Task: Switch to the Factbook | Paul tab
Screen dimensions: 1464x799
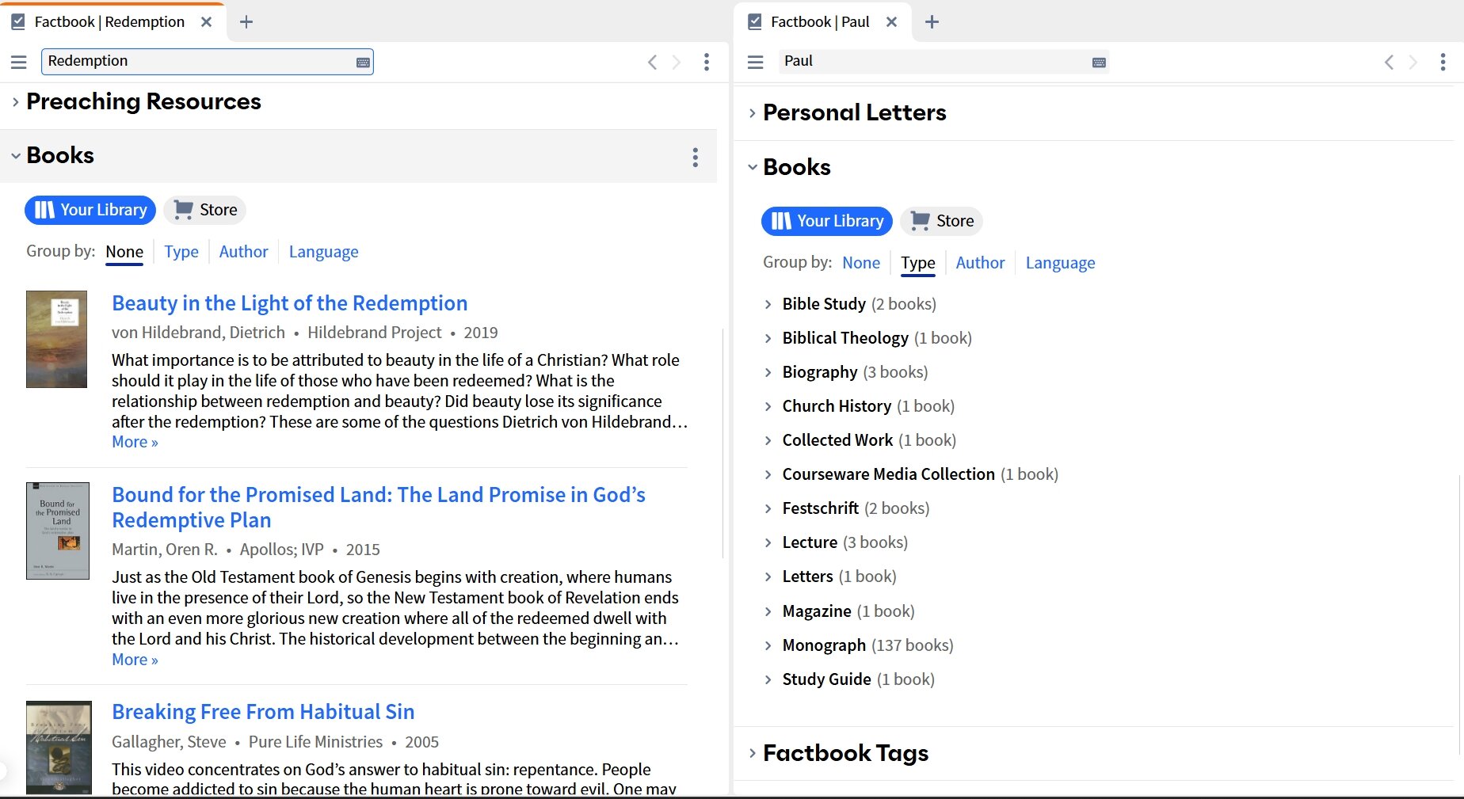Action: pyautogui.click(x=822, y=21)
